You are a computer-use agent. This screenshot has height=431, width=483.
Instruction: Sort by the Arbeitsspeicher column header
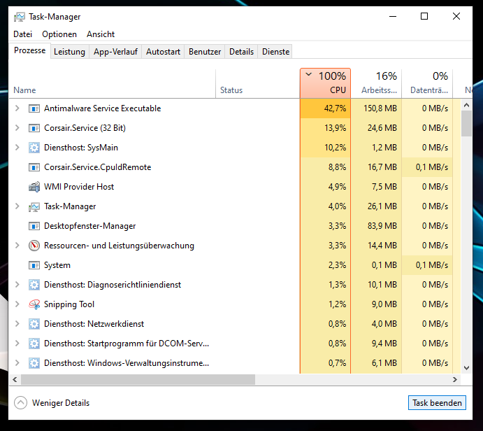(377, 83)
